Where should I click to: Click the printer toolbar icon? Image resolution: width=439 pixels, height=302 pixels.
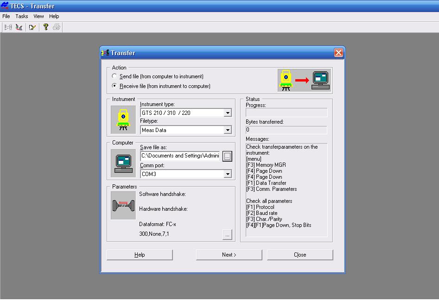click(57, 27)
